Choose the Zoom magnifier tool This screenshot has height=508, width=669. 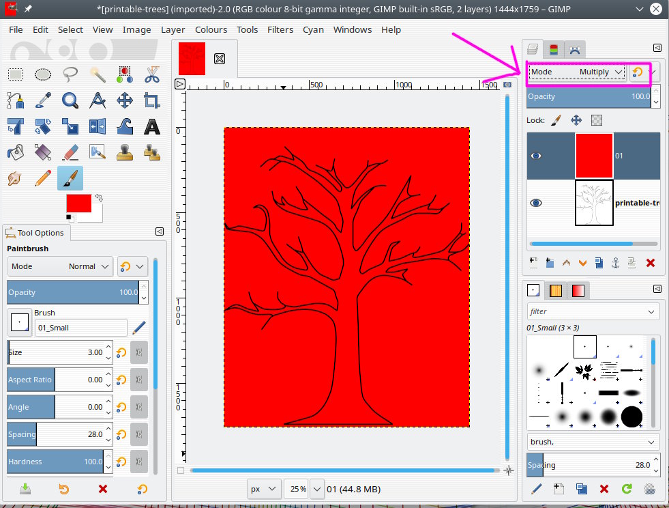coord(70,100)
